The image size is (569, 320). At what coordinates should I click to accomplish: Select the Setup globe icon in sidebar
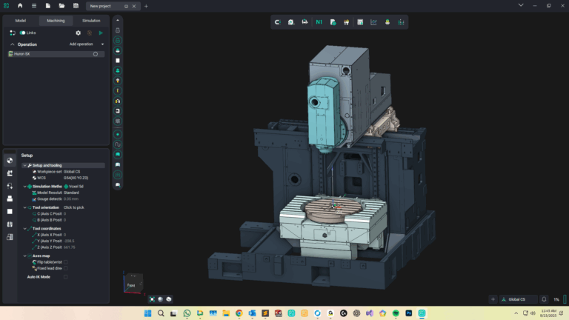(x=10, y=160)
